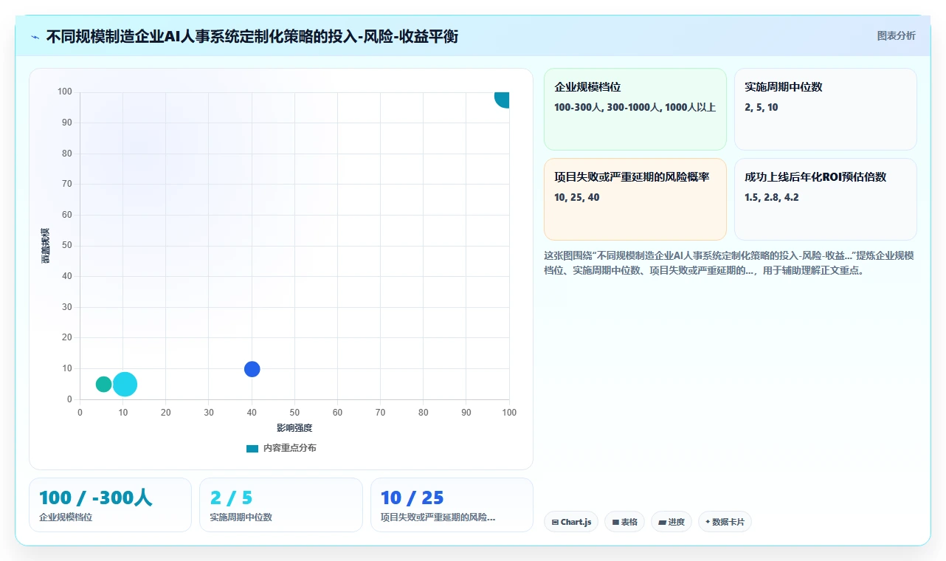
Task: Open the 企业规模档位 info card
Action: coord(635,109)
